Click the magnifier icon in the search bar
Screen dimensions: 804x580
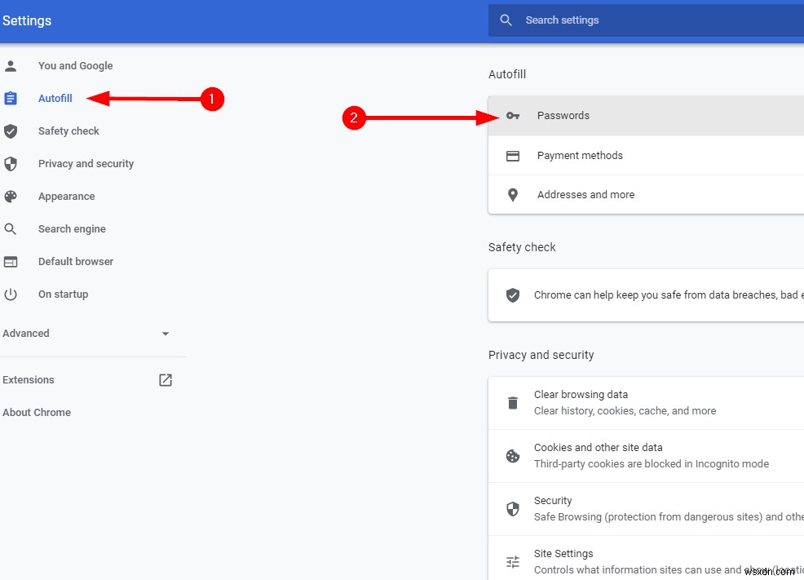pos(506,20)
